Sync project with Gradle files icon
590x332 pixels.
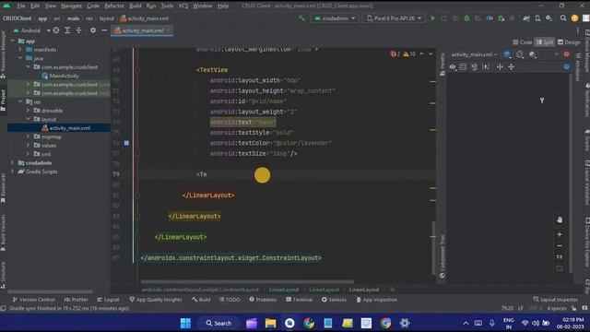[x=526, y=18]
